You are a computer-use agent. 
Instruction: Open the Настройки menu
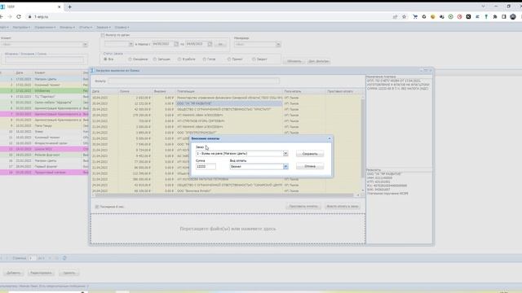click(21, 27)
